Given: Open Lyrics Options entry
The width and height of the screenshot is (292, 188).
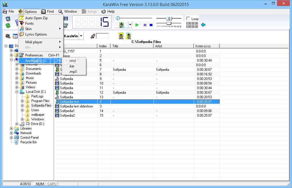Looking at the screenshot, I should pos(36,34).
